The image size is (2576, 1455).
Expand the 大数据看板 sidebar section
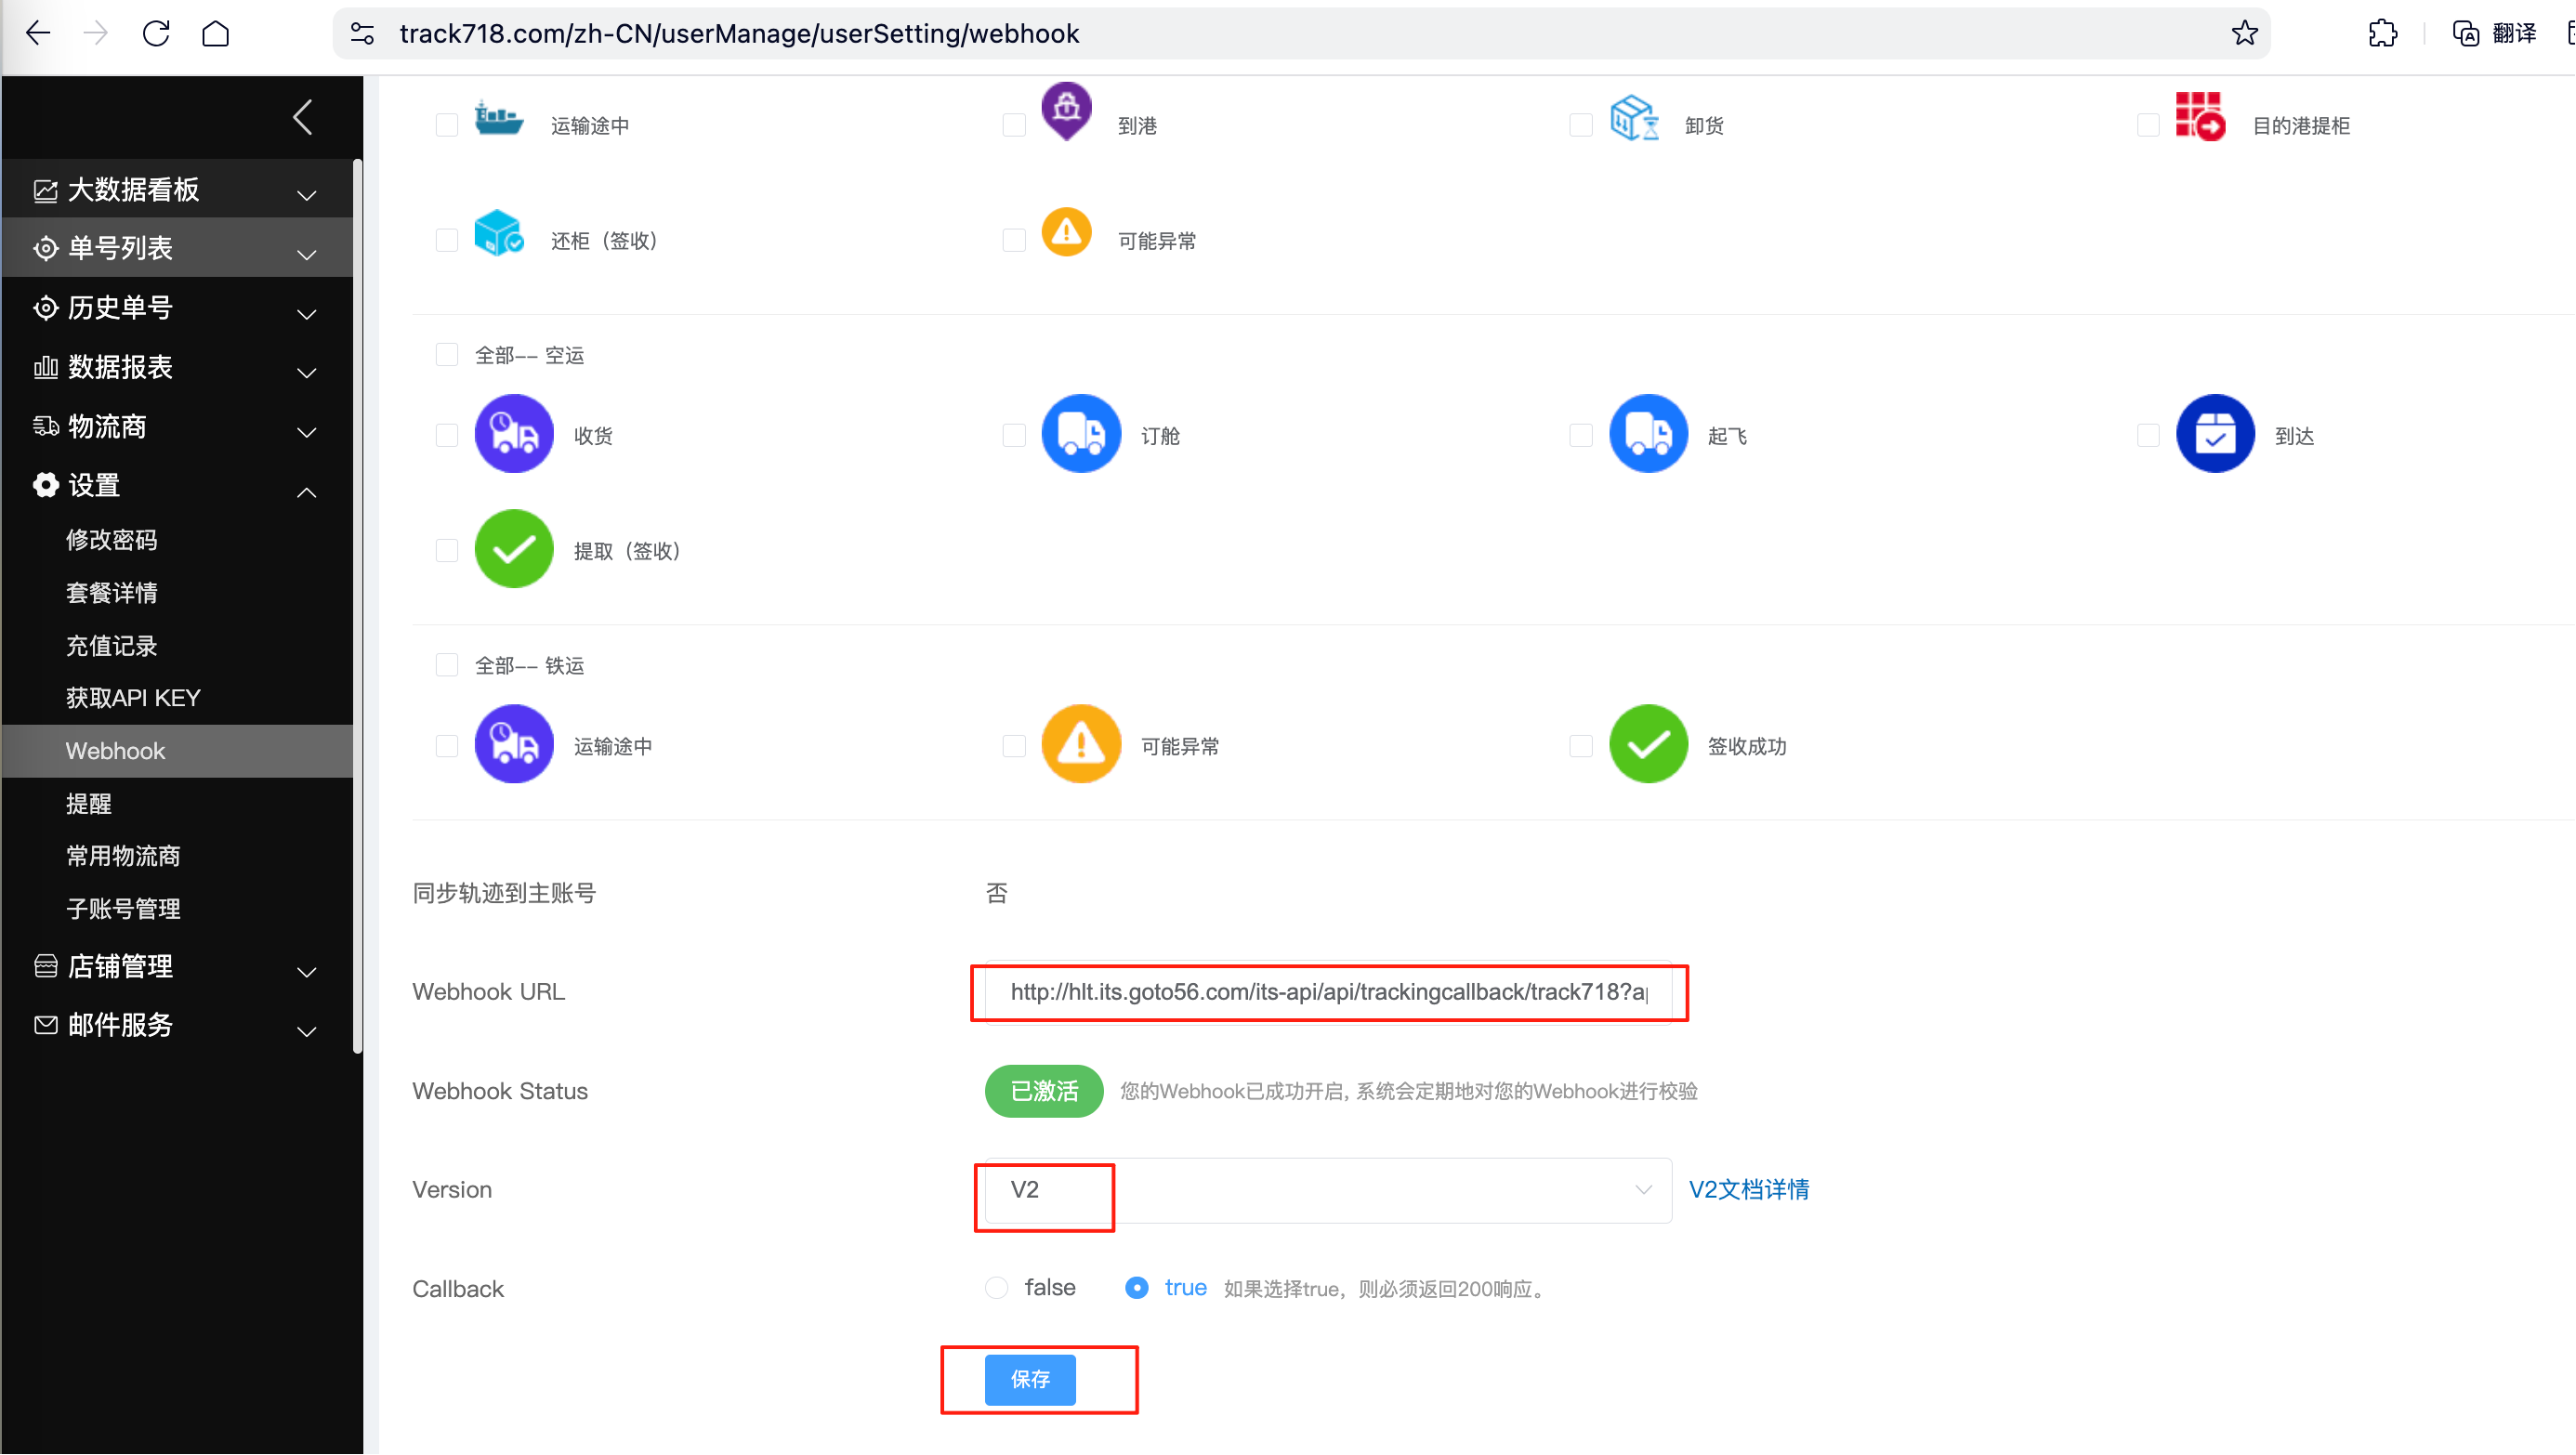coord(177,189)
